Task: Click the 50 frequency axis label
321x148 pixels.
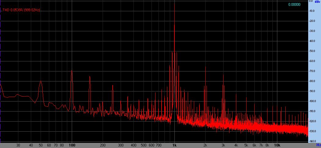Action: [x=41, y=145]
